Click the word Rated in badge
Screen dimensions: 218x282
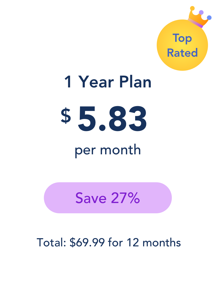pos(182,53)
